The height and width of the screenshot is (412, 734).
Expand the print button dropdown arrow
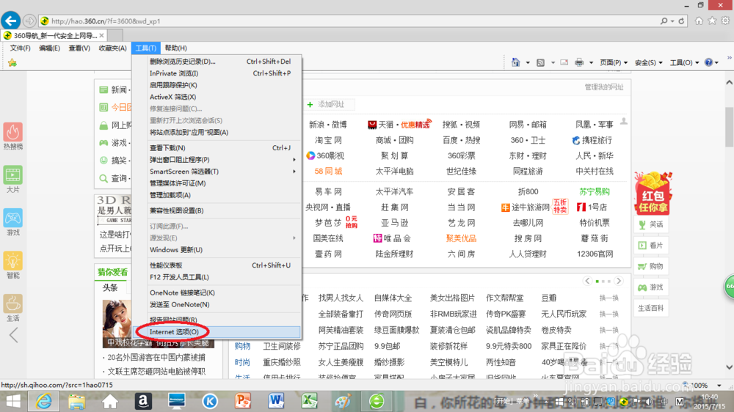click(591, 62)
